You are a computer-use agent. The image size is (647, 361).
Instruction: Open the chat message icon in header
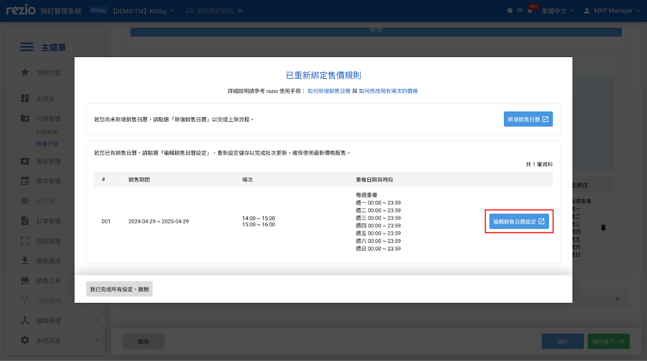(x=520, y=11)
